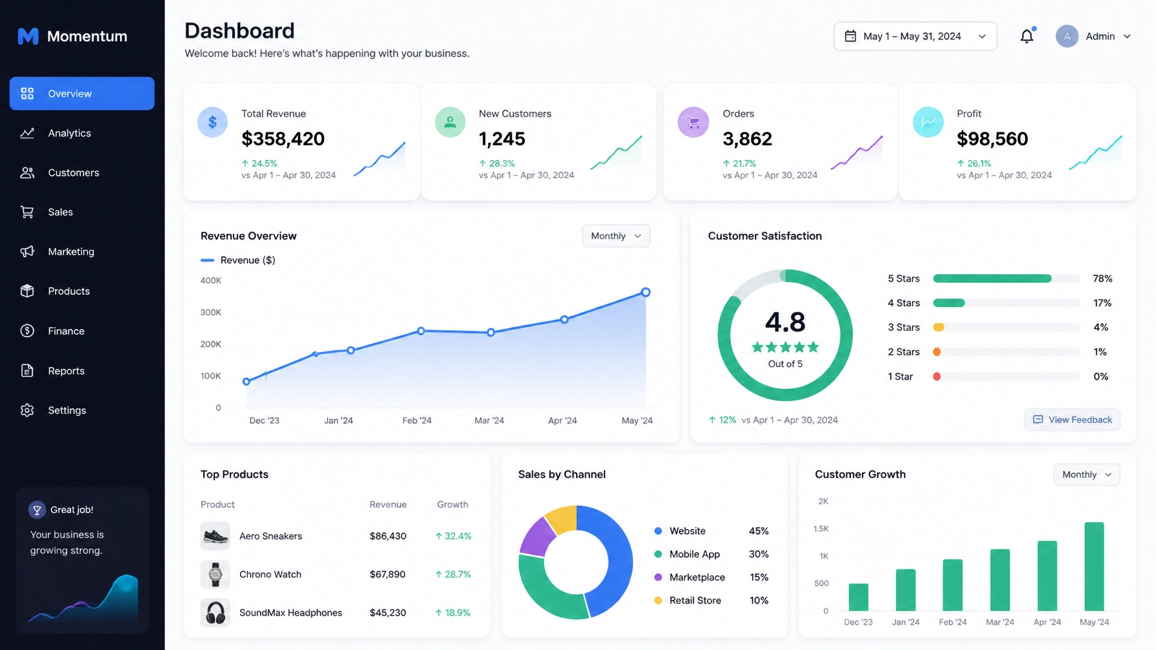This screenshot has width=1156, height=650.
Task: Click the Growth column header in Top Products
Action: click(x=452, y=505)
